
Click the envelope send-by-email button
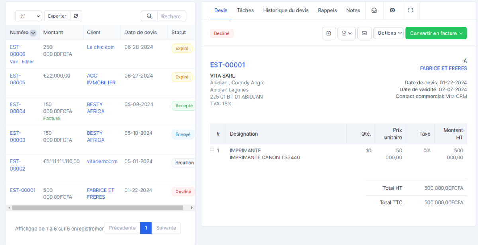(x=364, y=33)
